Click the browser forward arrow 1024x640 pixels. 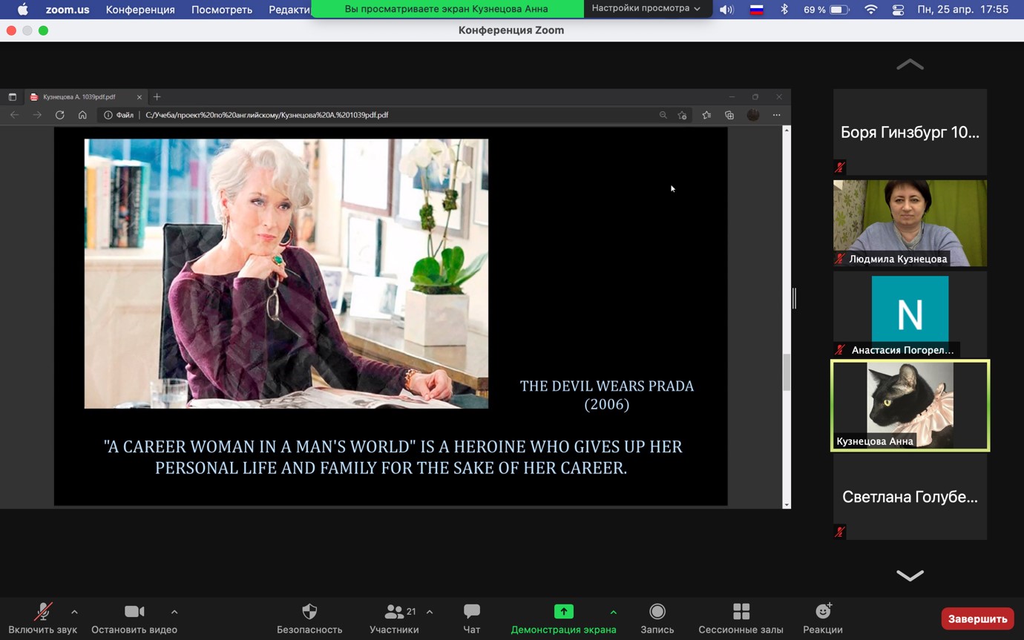coord(37,115)
